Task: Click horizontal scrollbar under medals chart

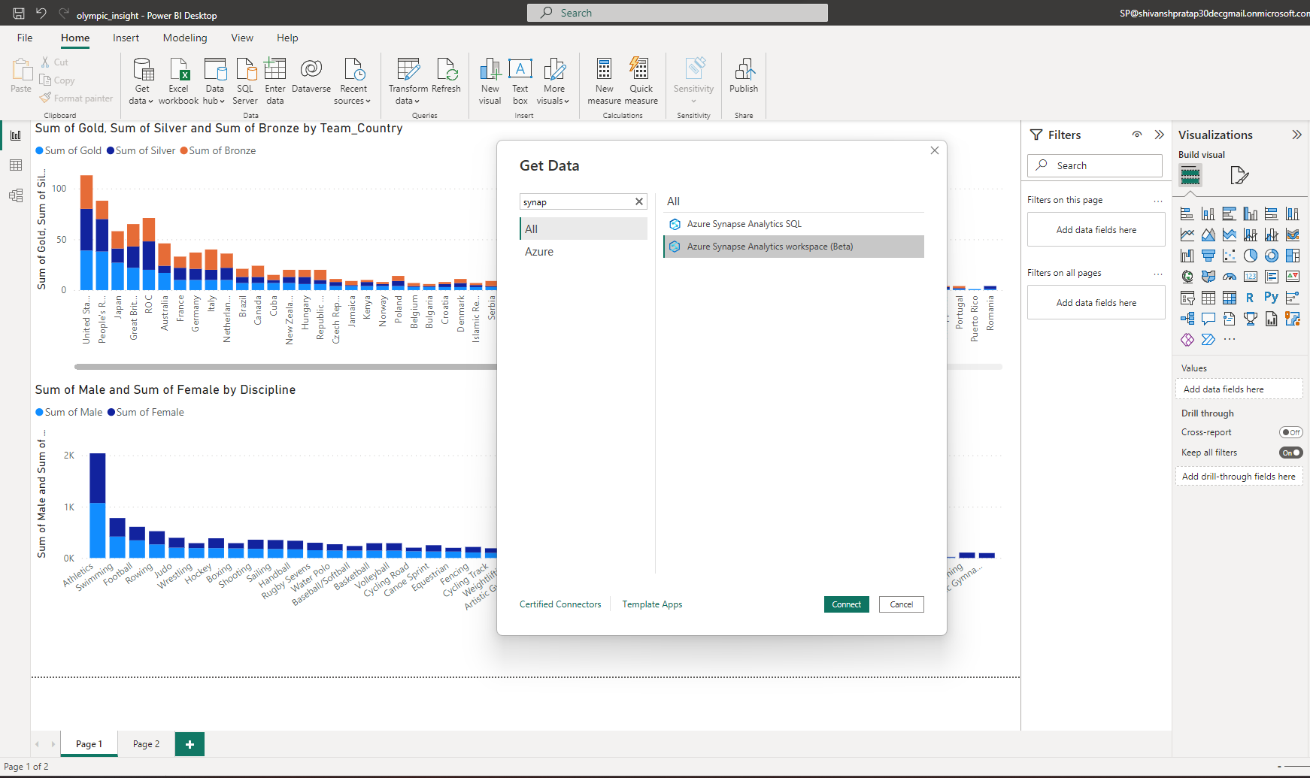Action: 286,367
